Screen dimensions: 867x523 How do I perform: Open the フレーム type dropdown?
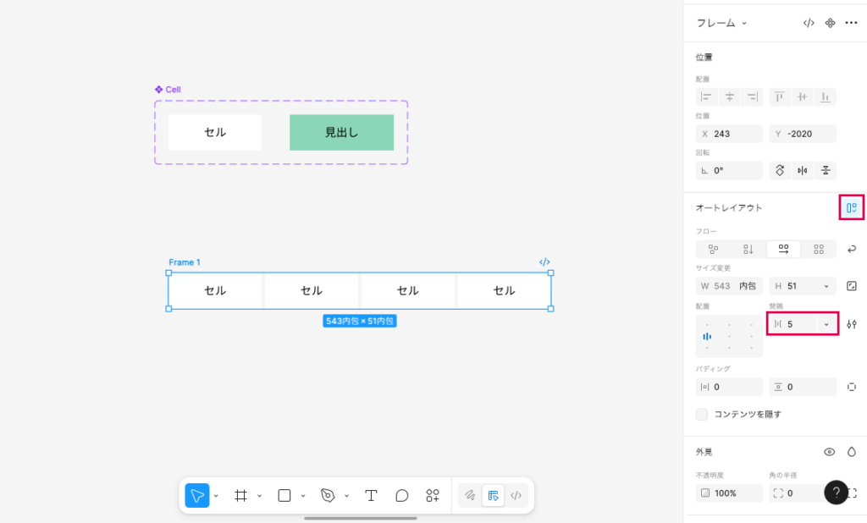[x=721, y=23]
